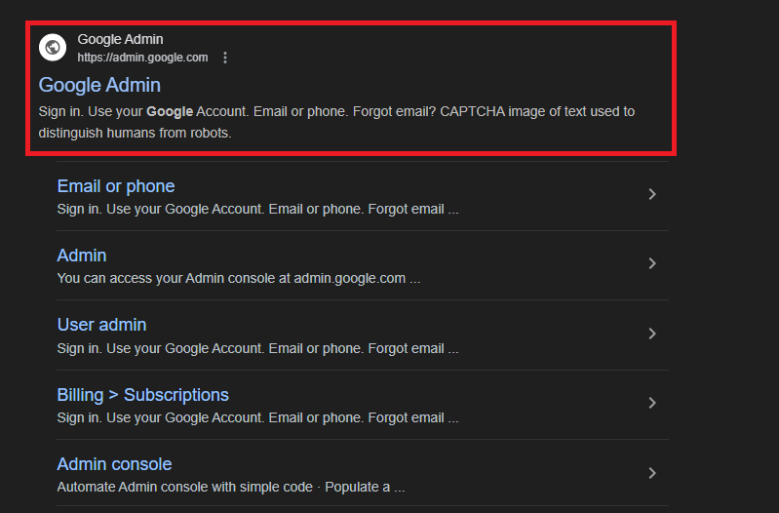Click the chevron arrow on Email or phone row
779x513 pixels.
pyautogui.click(x=652, y=194)
